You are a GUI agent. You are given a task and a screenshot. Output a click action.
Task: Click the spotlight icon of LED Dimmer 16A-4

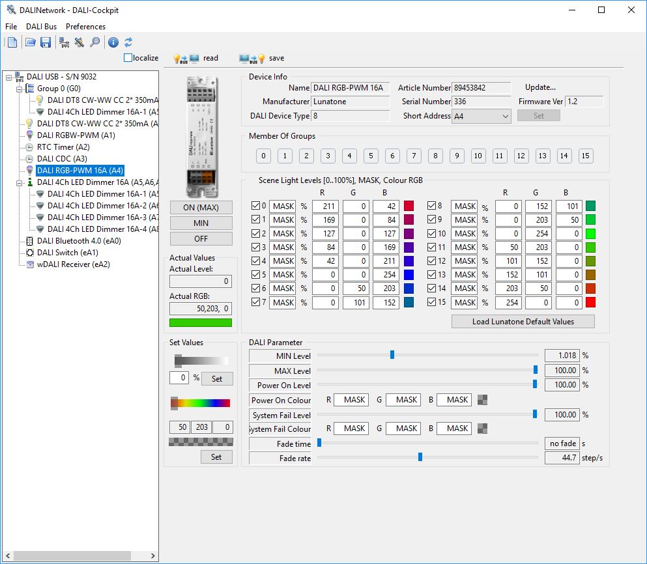tap(40, 229)
